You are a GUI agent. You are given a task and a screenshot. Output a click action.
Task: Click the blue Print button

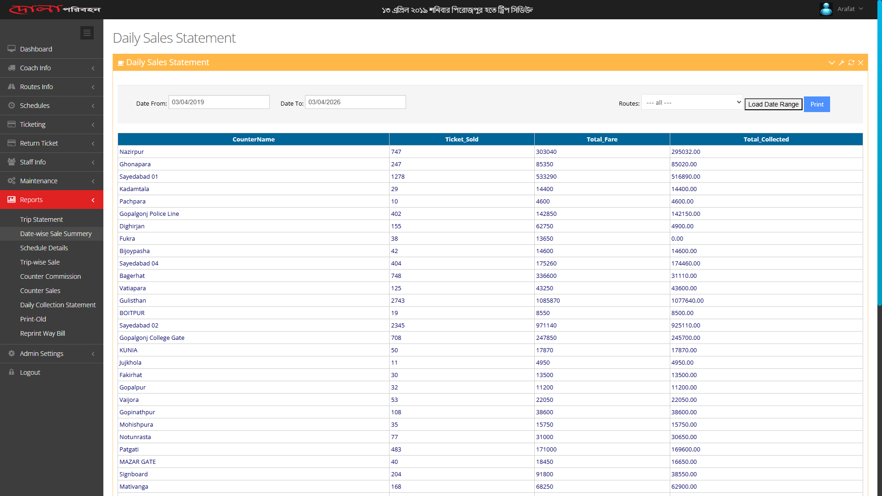pos(817,104)
